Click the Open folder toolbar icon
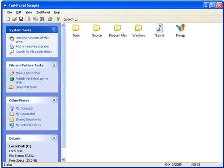 [15, 19]
